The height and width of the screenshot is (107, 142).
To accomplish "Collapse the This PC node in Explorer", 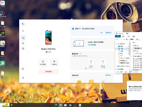I will pyautogui.click(x=116, y=69).
